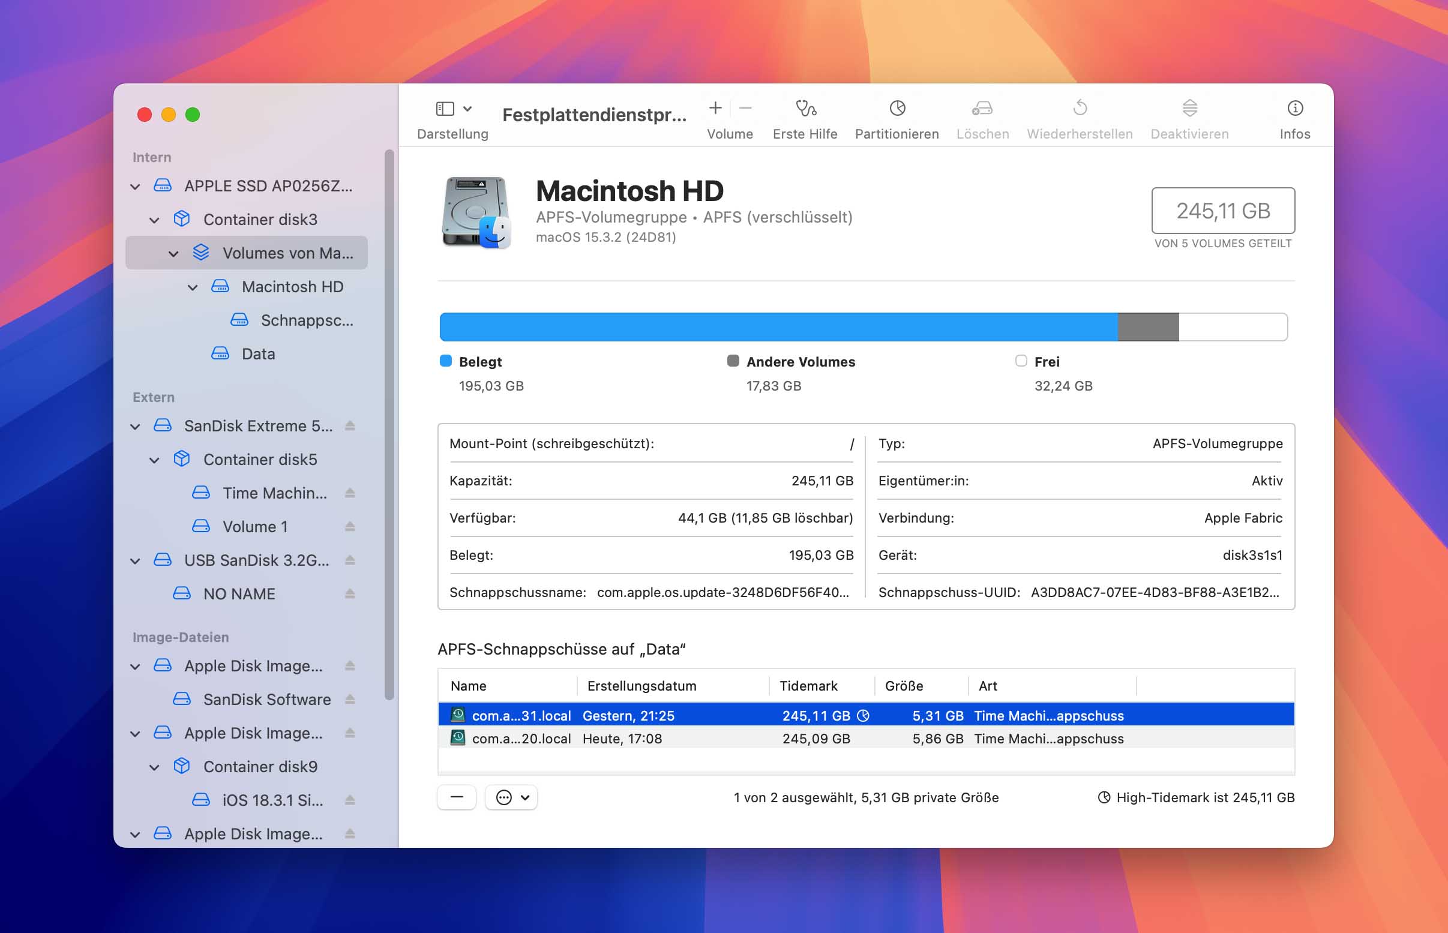This screenshot has height=933, width=1448.
Task: Collapse Container disk5 chevron
Action: pyautogui.click(x=154, y=460)
